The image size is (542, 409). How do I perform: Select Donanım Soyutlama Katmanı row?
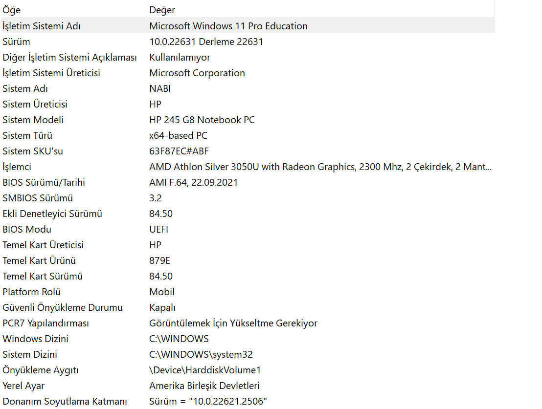point(248,401)
